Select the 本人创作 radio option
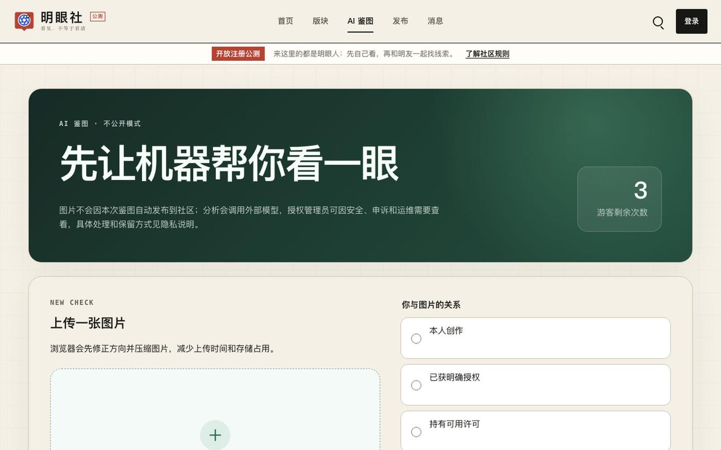The height and width of the screenshot is (450, 721). coord(416,338)
